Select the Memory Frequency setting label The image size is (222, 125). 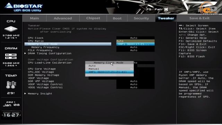(45, 47)
